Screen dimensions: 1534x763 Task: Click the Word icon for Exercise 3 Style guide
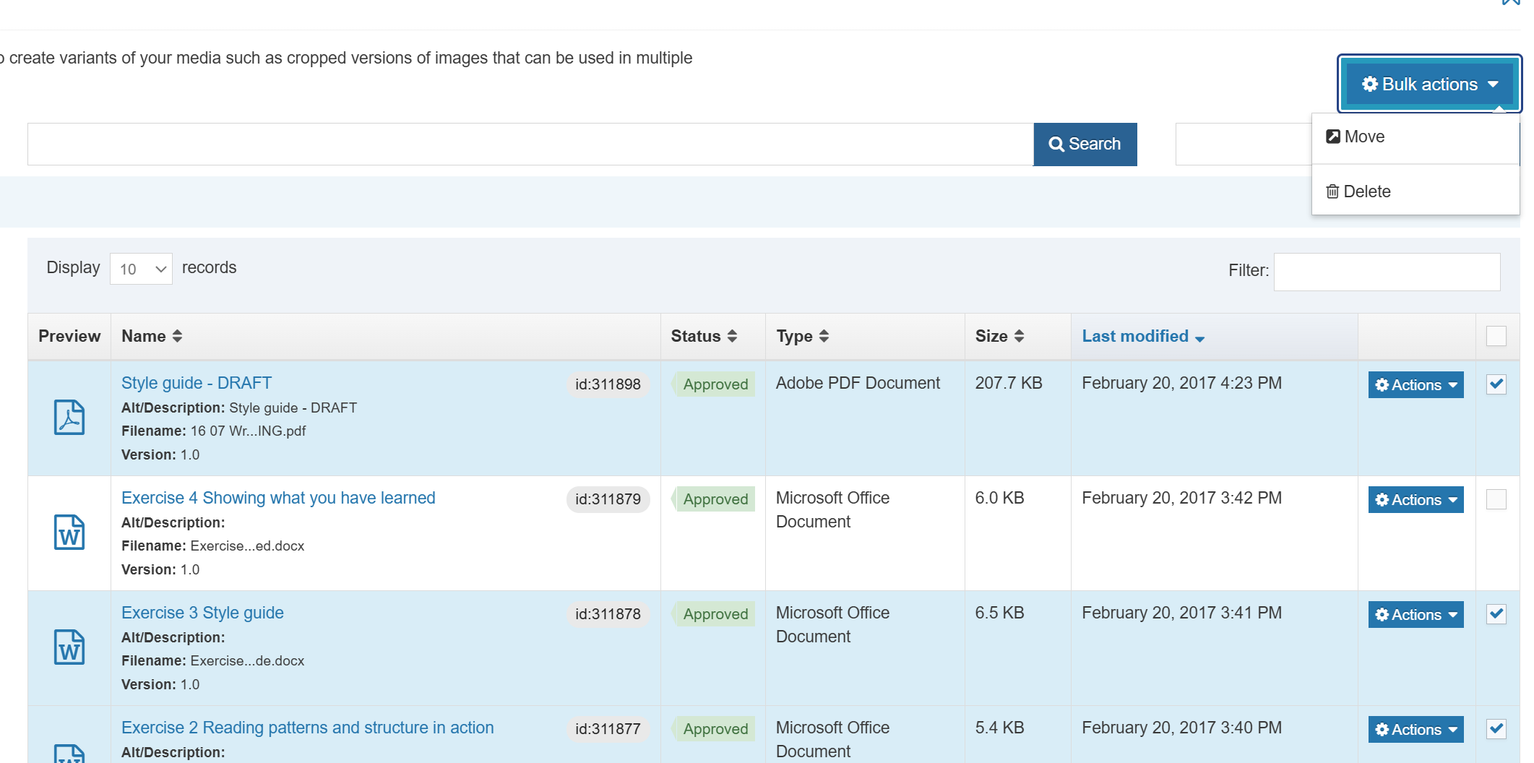69,647
